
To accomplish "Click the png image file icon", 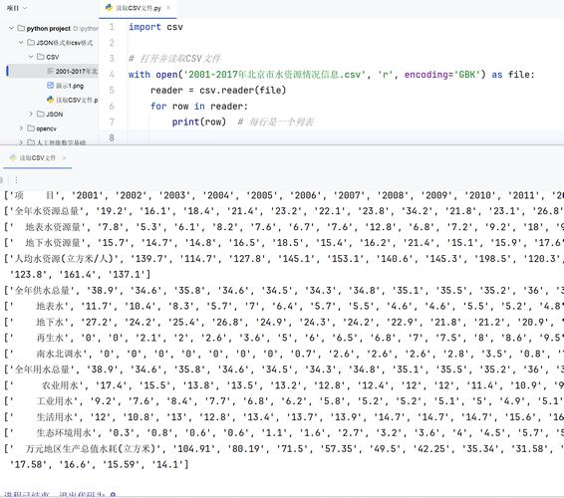I will (x=51, y=86).
